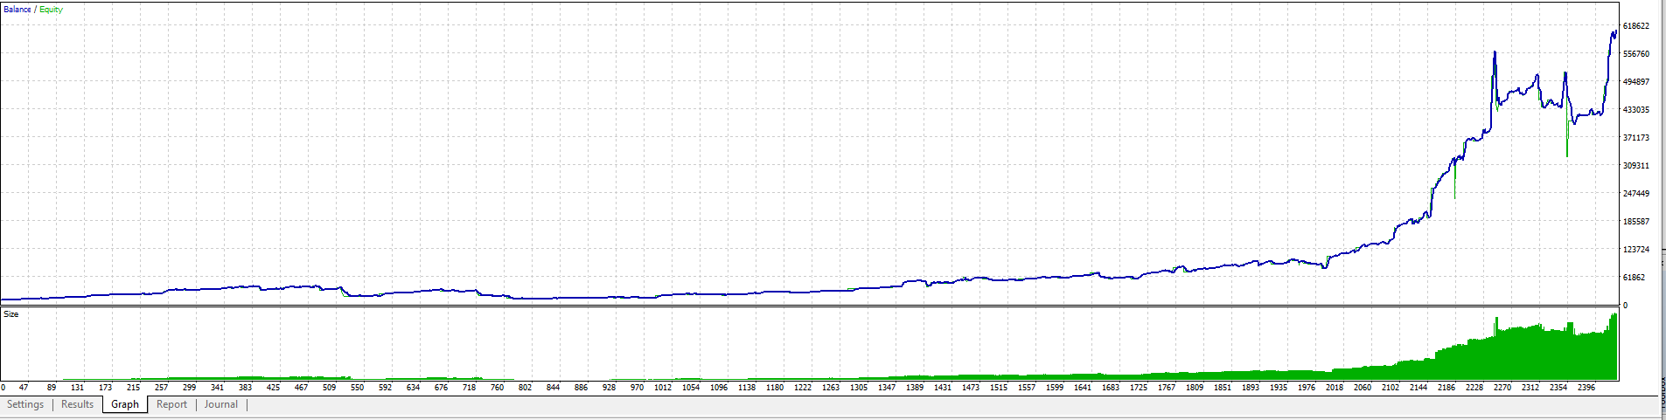Click trade number 1976 on the horizontal axis
The height and width of the screenshot is (420, 1666).
[x=1307, y=388]
